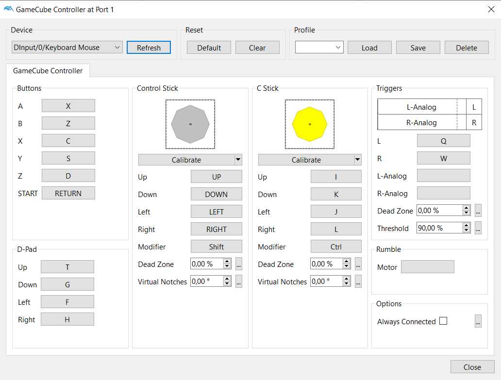The image size is (501, 380).
Task: Load the selected profile
Action: tap(369, 47)
